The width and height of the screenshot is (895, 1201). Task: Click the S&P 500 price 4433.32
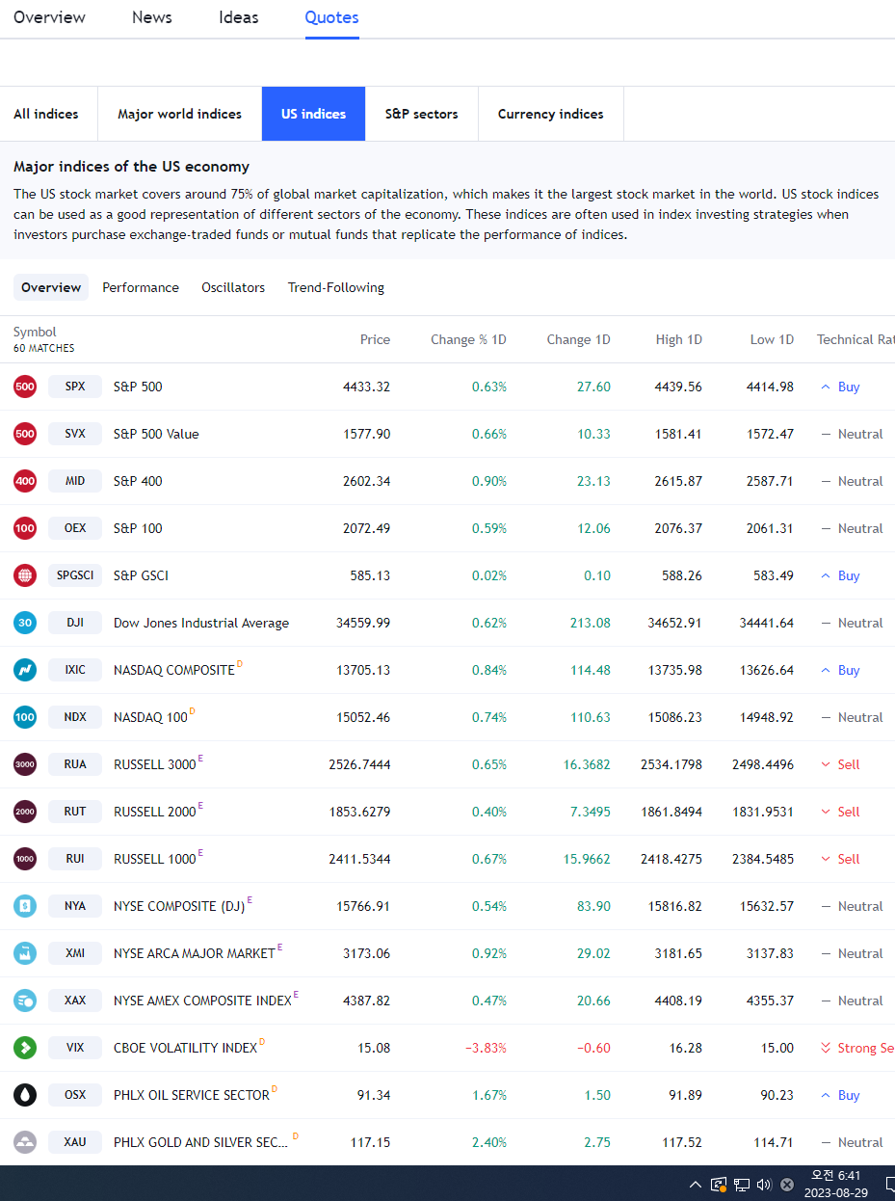[366, 387]
